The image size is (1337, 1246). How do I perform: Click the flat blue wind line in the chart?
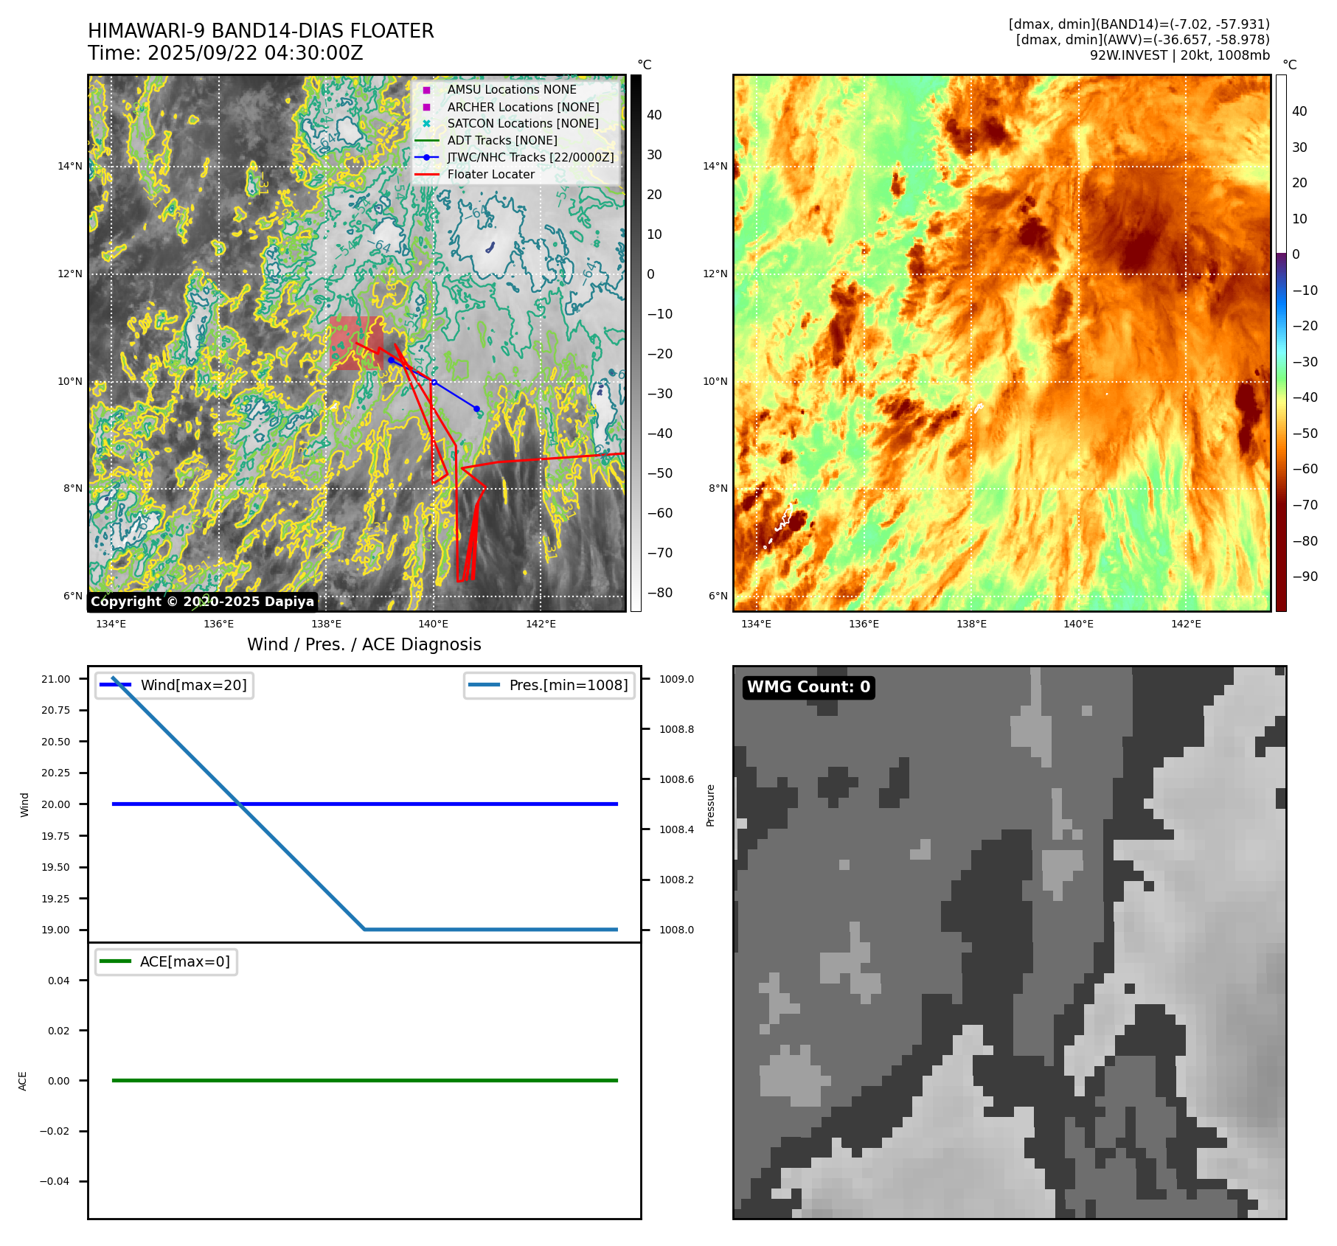click(x=364, y=804)
